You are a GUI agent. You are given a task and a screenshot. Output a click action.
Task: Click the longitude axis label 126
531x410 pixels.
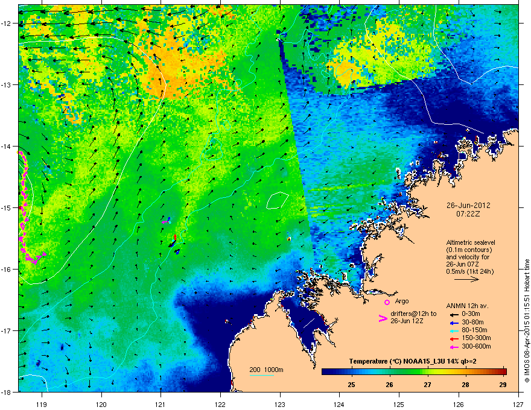pyautogui.click(x=459, y=404)
